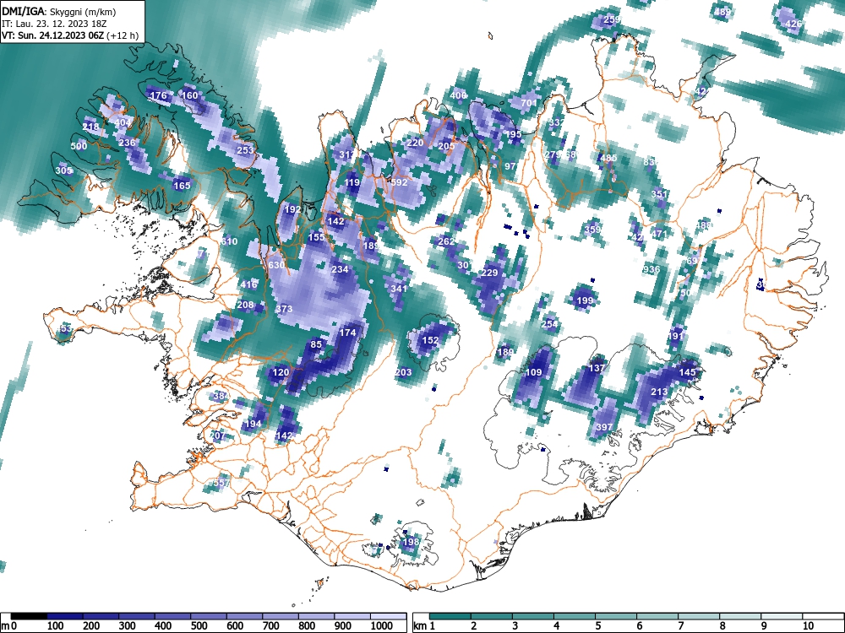Click the visibility value '936'
The image size is (845, 633).
tap(651, 269)
